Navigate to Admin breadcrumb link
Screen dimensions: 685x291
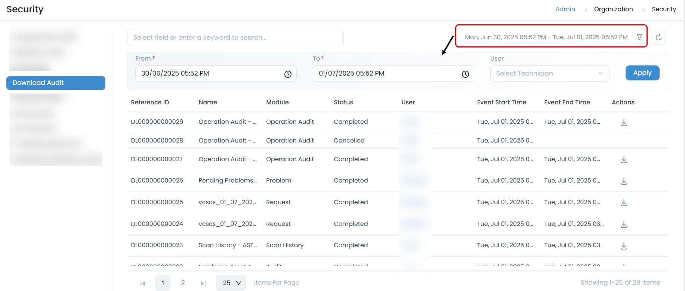(x=565, y=9)
